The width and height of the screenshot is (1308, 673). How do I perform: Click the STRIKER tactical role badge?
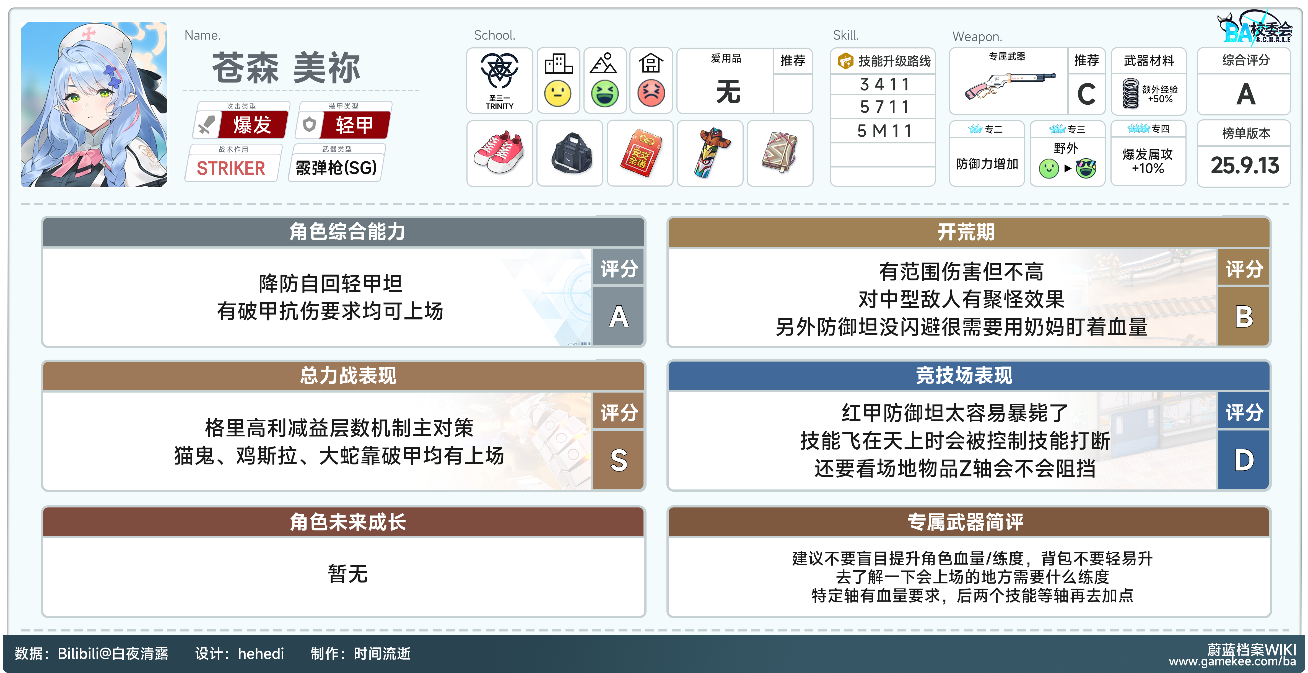pos(231,168)
